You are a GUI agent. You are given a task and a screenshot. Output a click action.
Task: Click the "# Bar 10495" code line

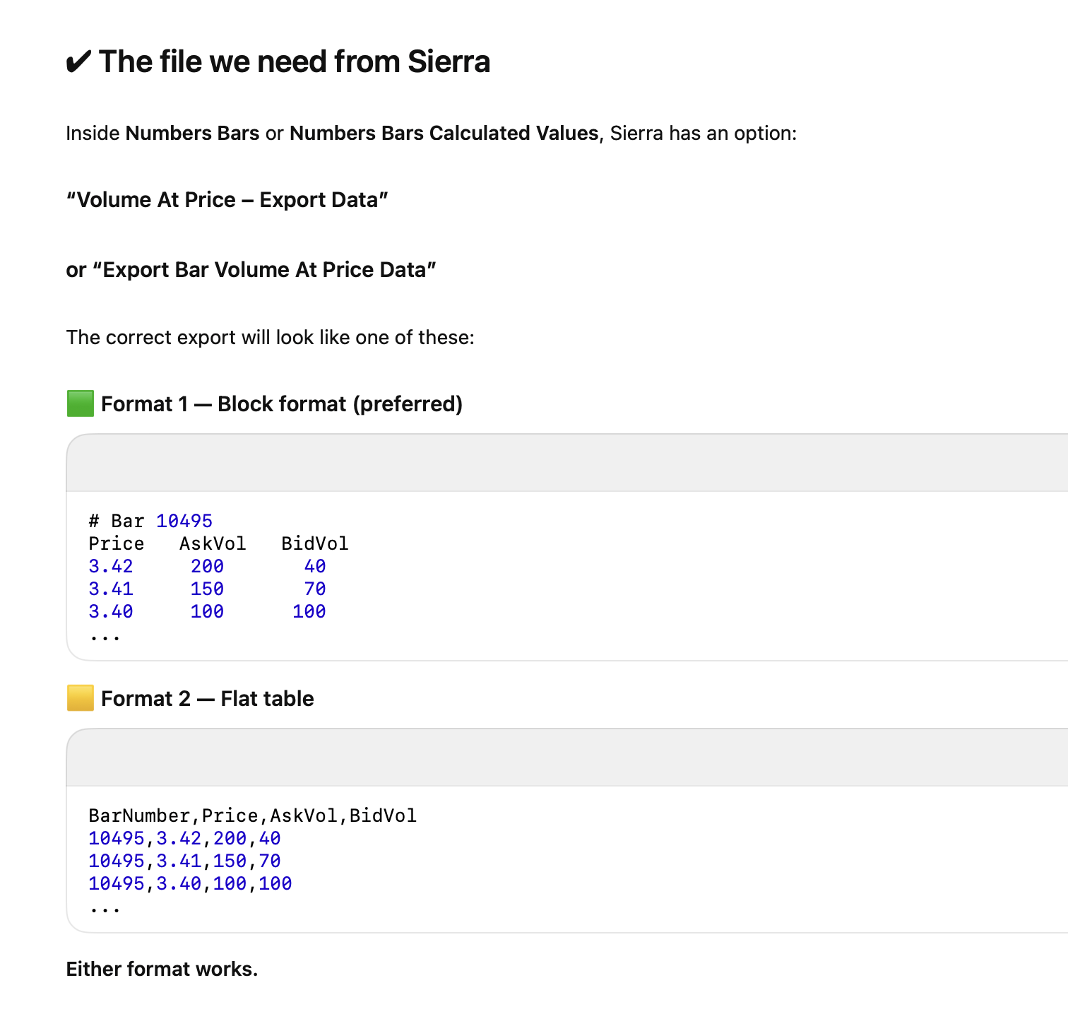click(x=150, y=521)
